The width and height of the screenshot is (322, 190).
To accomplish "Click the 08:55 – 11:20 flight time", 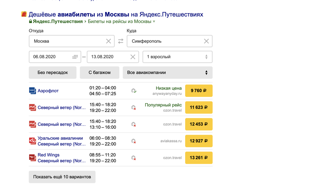I will click(103, 155).
